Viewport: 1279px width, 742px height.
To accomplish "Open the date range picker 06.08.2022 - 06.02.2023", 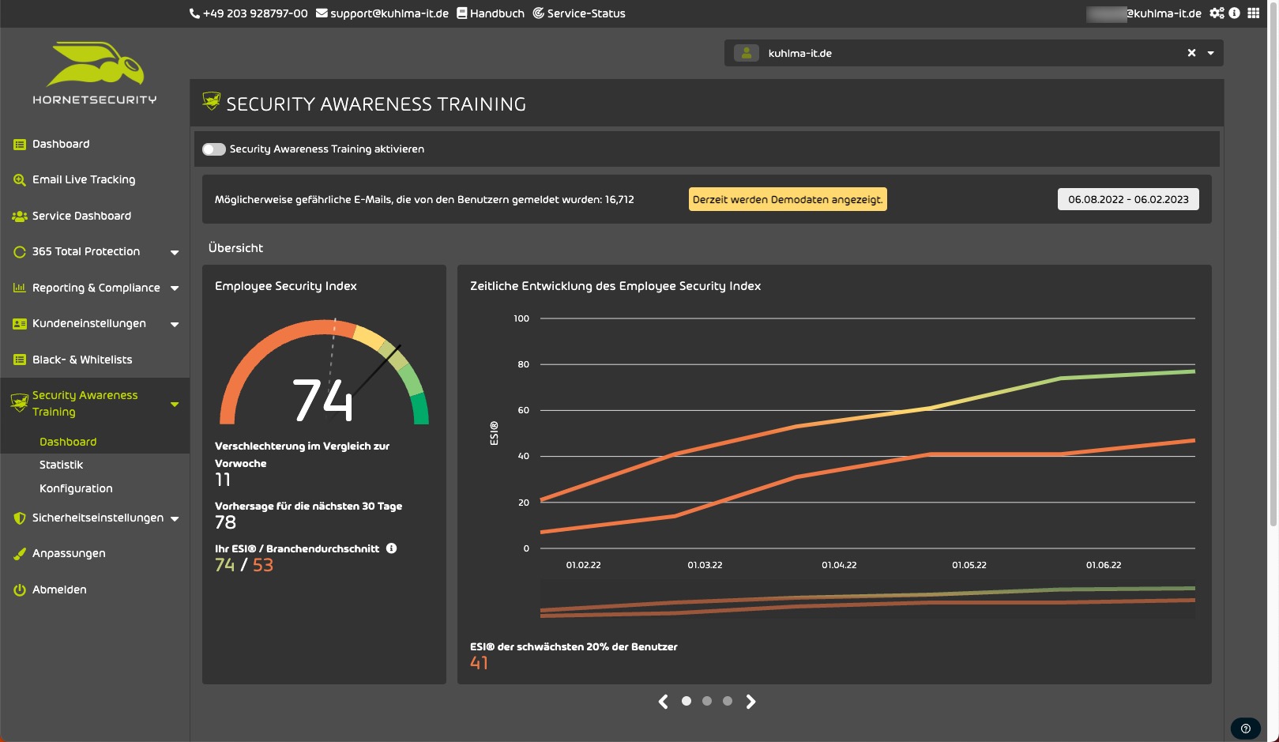I will click(x=1128, y=199).
